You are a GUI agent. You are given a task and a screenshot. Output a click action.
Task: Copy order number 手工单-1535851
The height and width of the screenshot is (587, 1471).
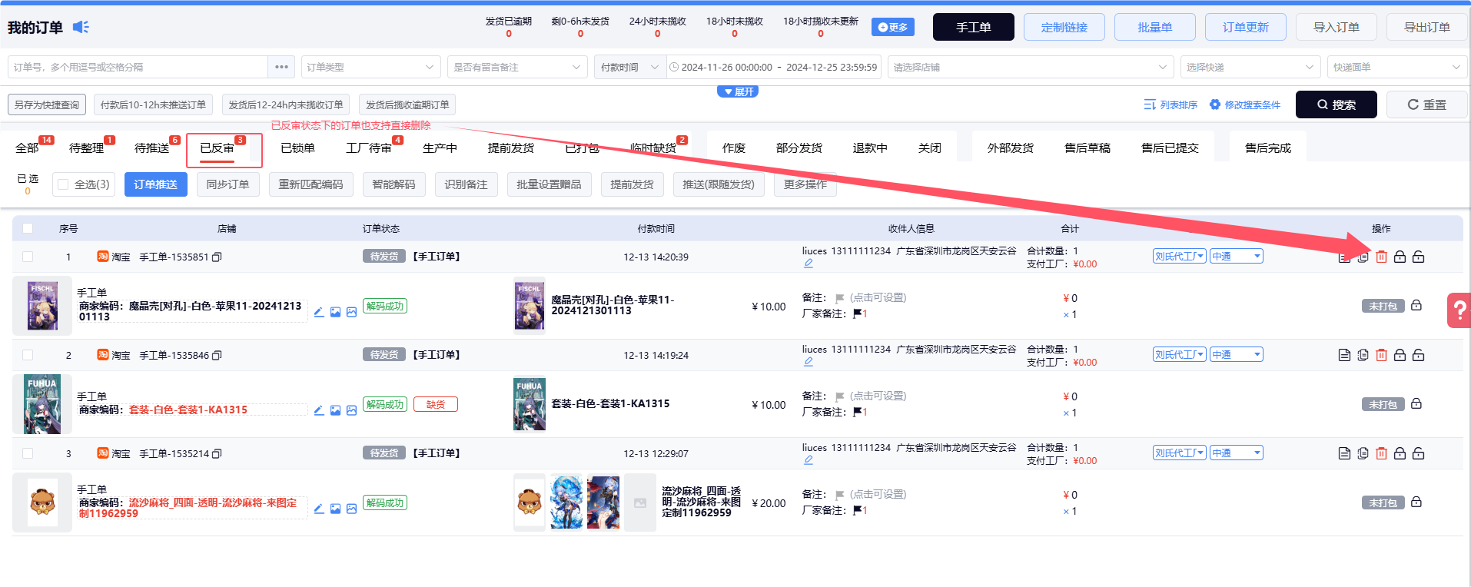(217, 257)
